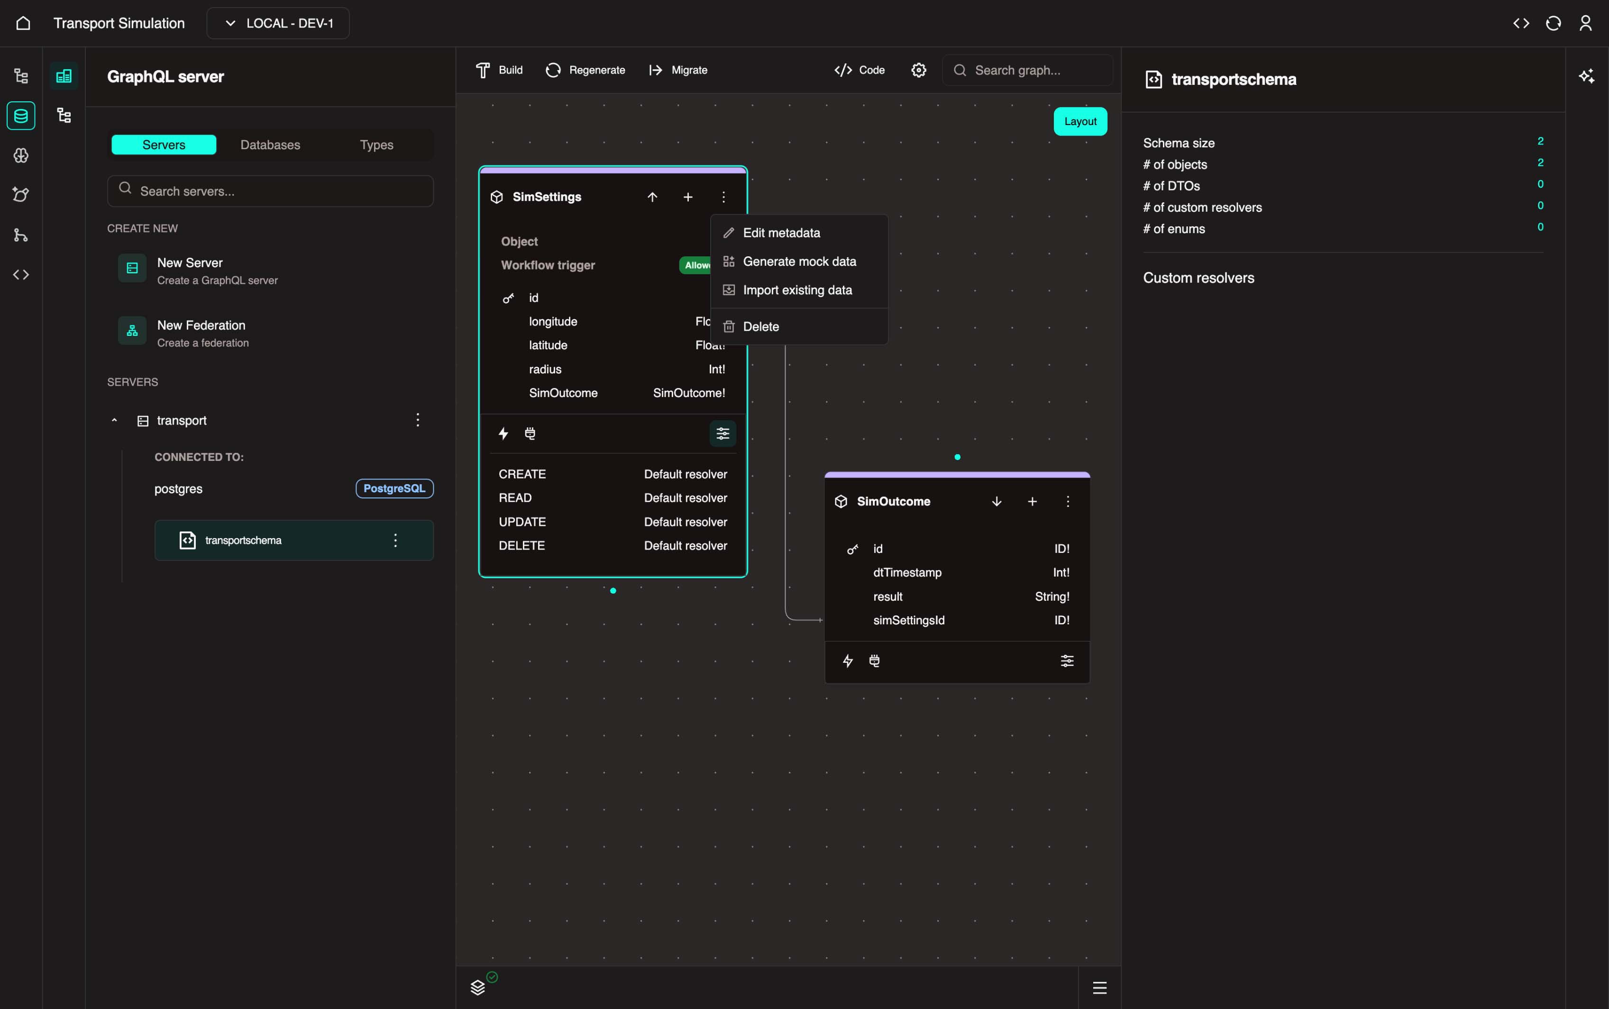This screenshot has height=1009, width=1609.
Task: Select the transportschema tree item
Action: [x=294, y=541]
